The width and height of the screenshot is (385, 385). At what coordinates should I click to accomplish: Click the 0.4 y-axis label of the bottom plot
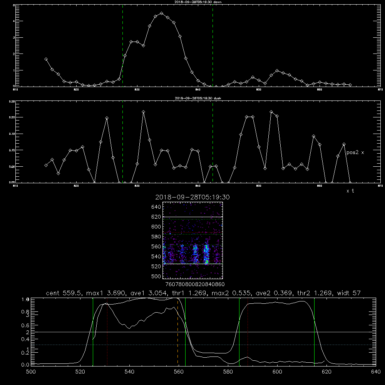[25, 339]
